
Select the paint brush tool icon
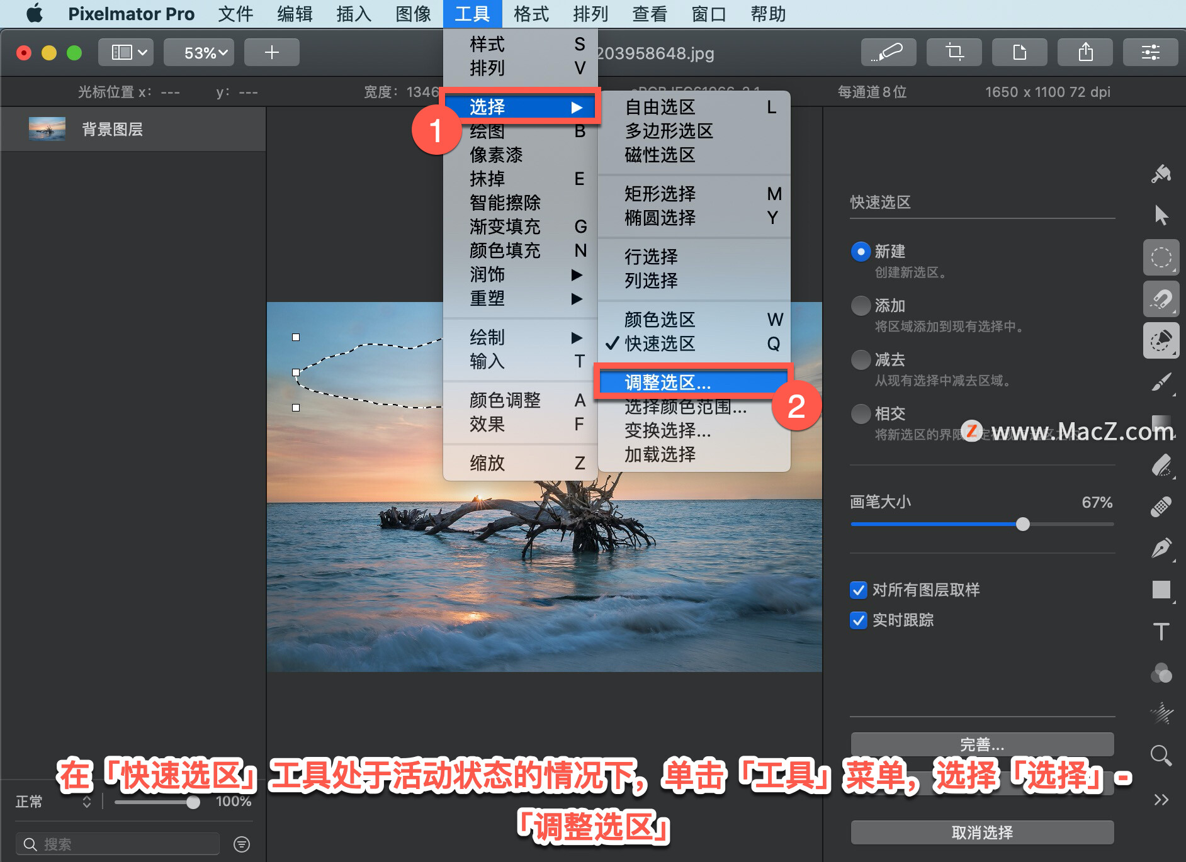[x=1161, y=382]
